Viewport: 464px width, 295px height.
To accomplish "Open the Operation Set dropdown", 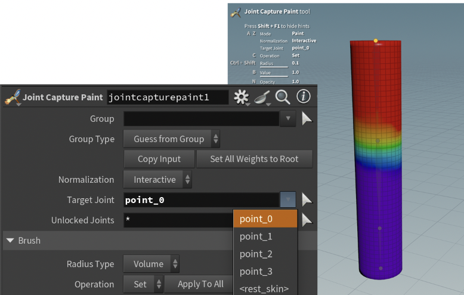I will (x=143, y=284).
